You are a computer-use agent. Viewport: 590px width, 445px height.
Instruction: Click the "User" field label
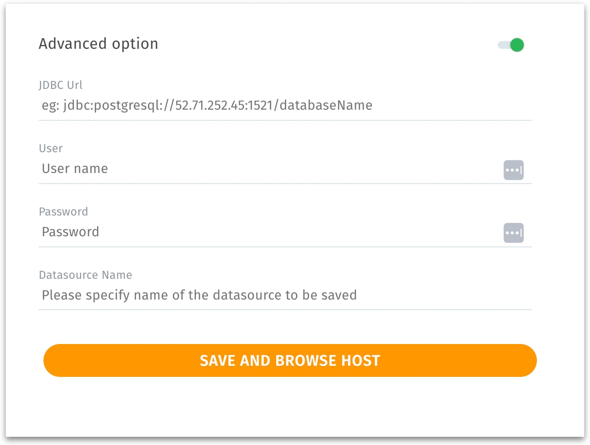click(x=51, y=148)
